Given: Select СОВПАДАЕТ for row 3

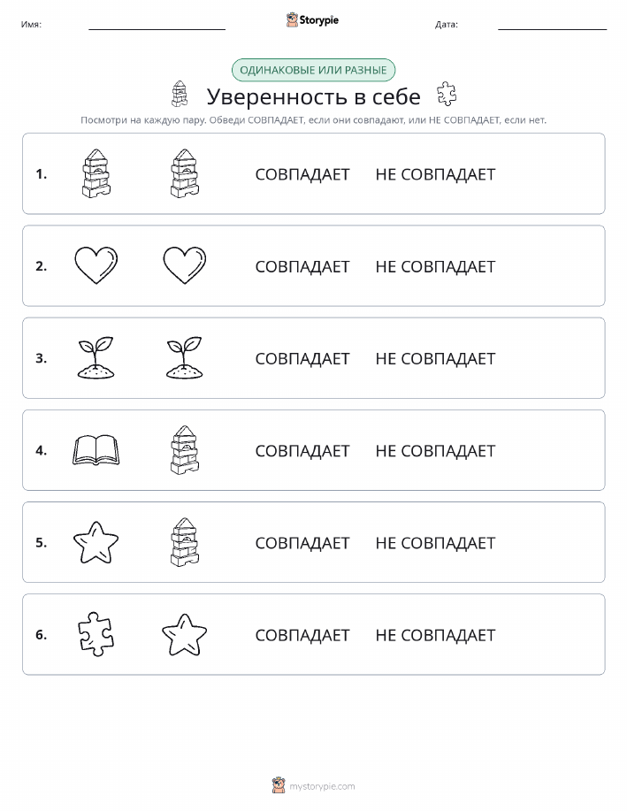Looking at the screenshot, I should 302,358.
